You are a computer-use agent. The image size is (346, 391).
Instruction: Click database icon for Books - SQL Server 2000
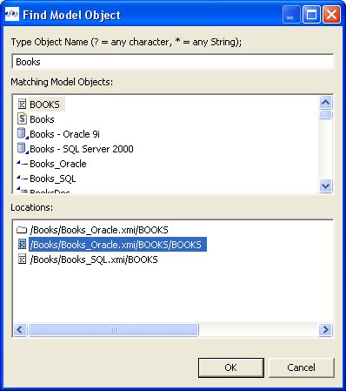coord(23,149)
